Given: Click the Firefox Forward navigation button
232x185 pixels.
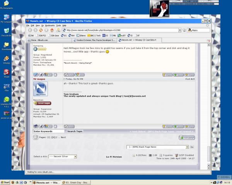Looking at the screenshot, I should pyautogui.click(x=36, y=30).
